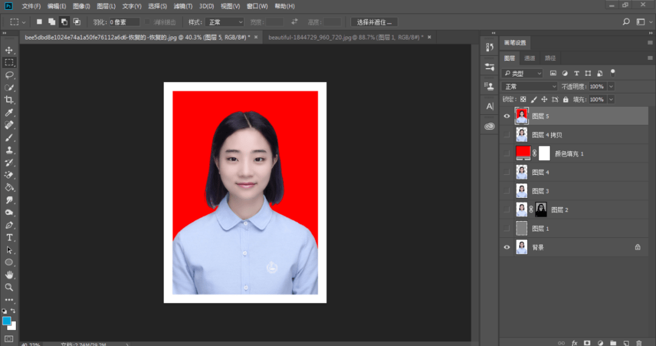Select the Sponge tool
The image size is (656, 346).
click(9, 212)
